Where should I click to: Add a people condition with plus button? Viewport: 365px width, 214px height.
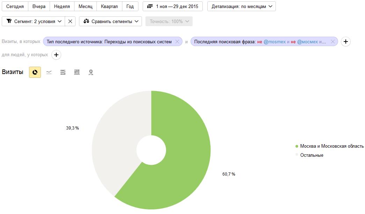pos(56,55)
